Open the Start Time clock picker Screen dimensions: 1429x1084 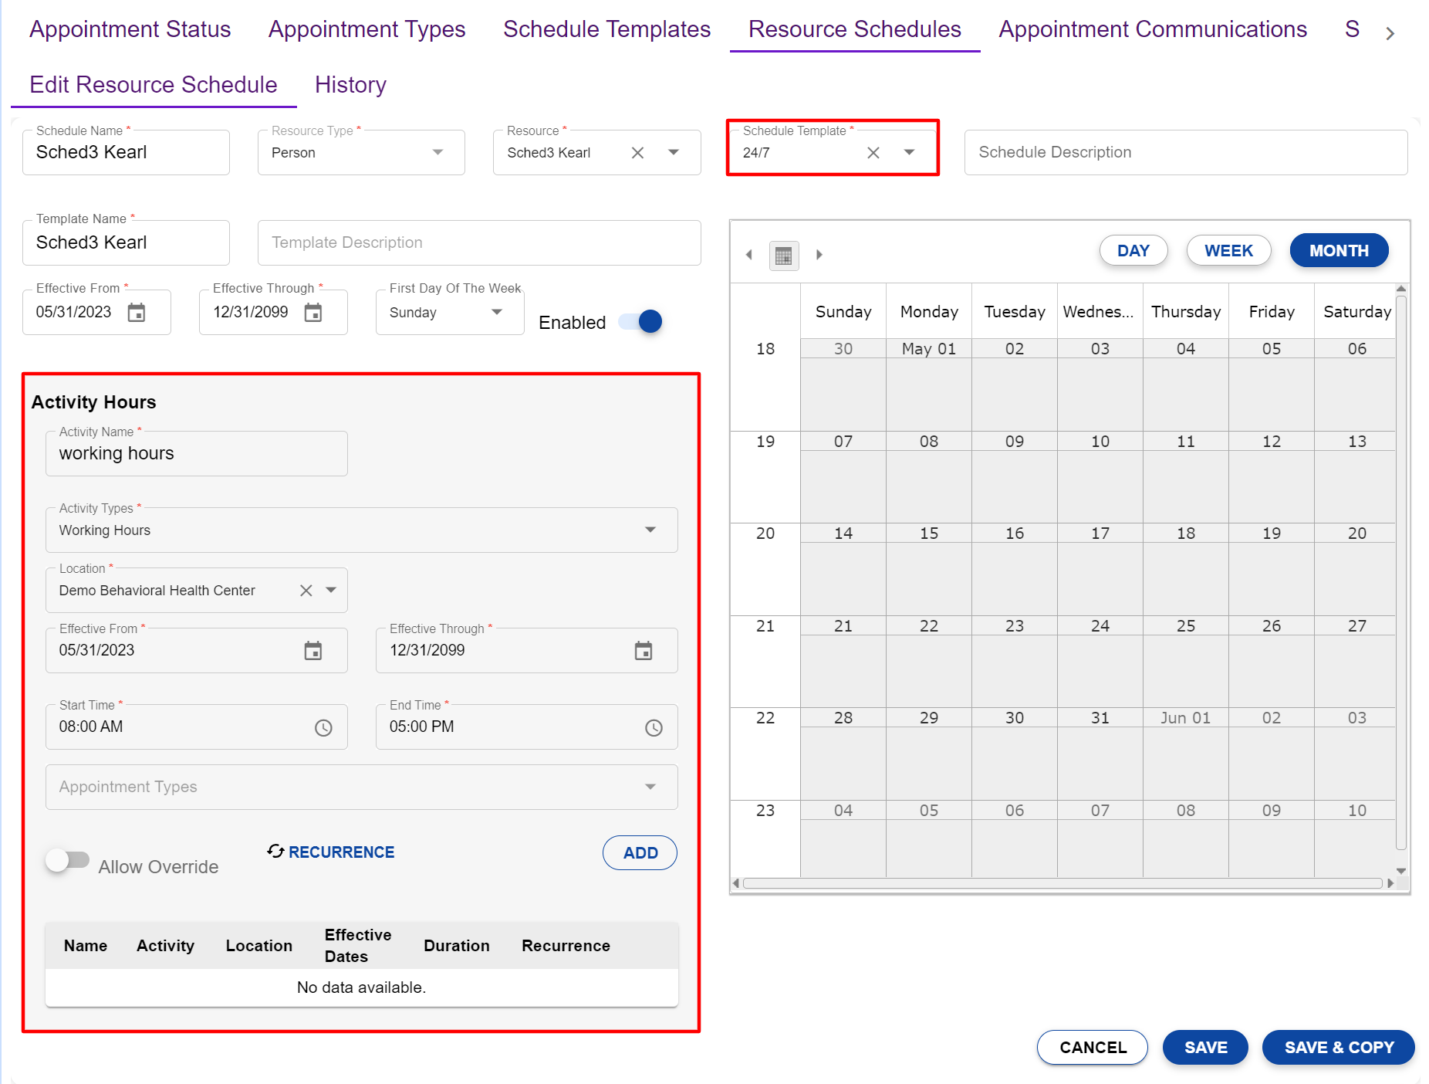point(323,727)
